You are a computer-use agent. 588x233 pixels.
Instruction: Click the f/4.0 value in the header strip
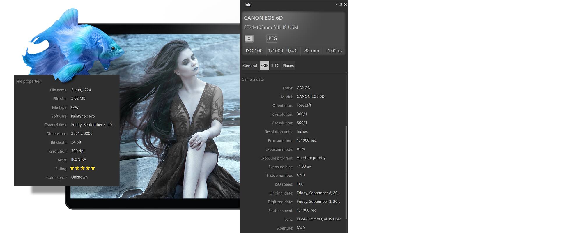pos(293,51)
